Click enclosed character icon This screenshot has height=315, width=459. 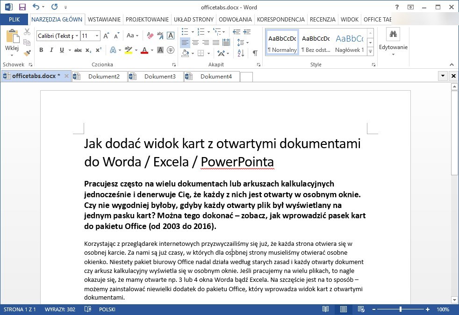pyautogui.click(x=171, y=50)
